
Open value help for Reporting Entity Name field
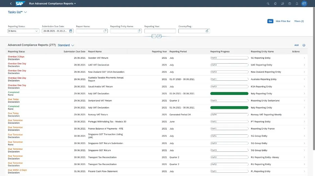coord(139,31)
